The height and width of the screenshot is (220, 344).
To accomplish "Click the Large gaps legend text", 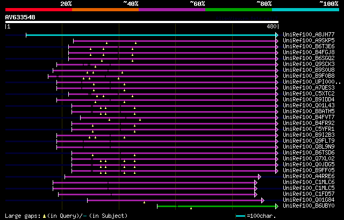I will click(23, 216).
